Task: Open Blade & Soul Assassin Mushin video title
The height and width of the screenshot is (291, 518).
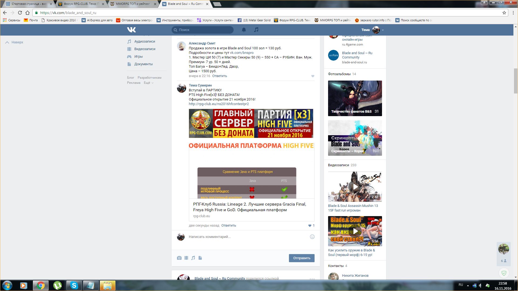Action: click(x=353, y=208)
